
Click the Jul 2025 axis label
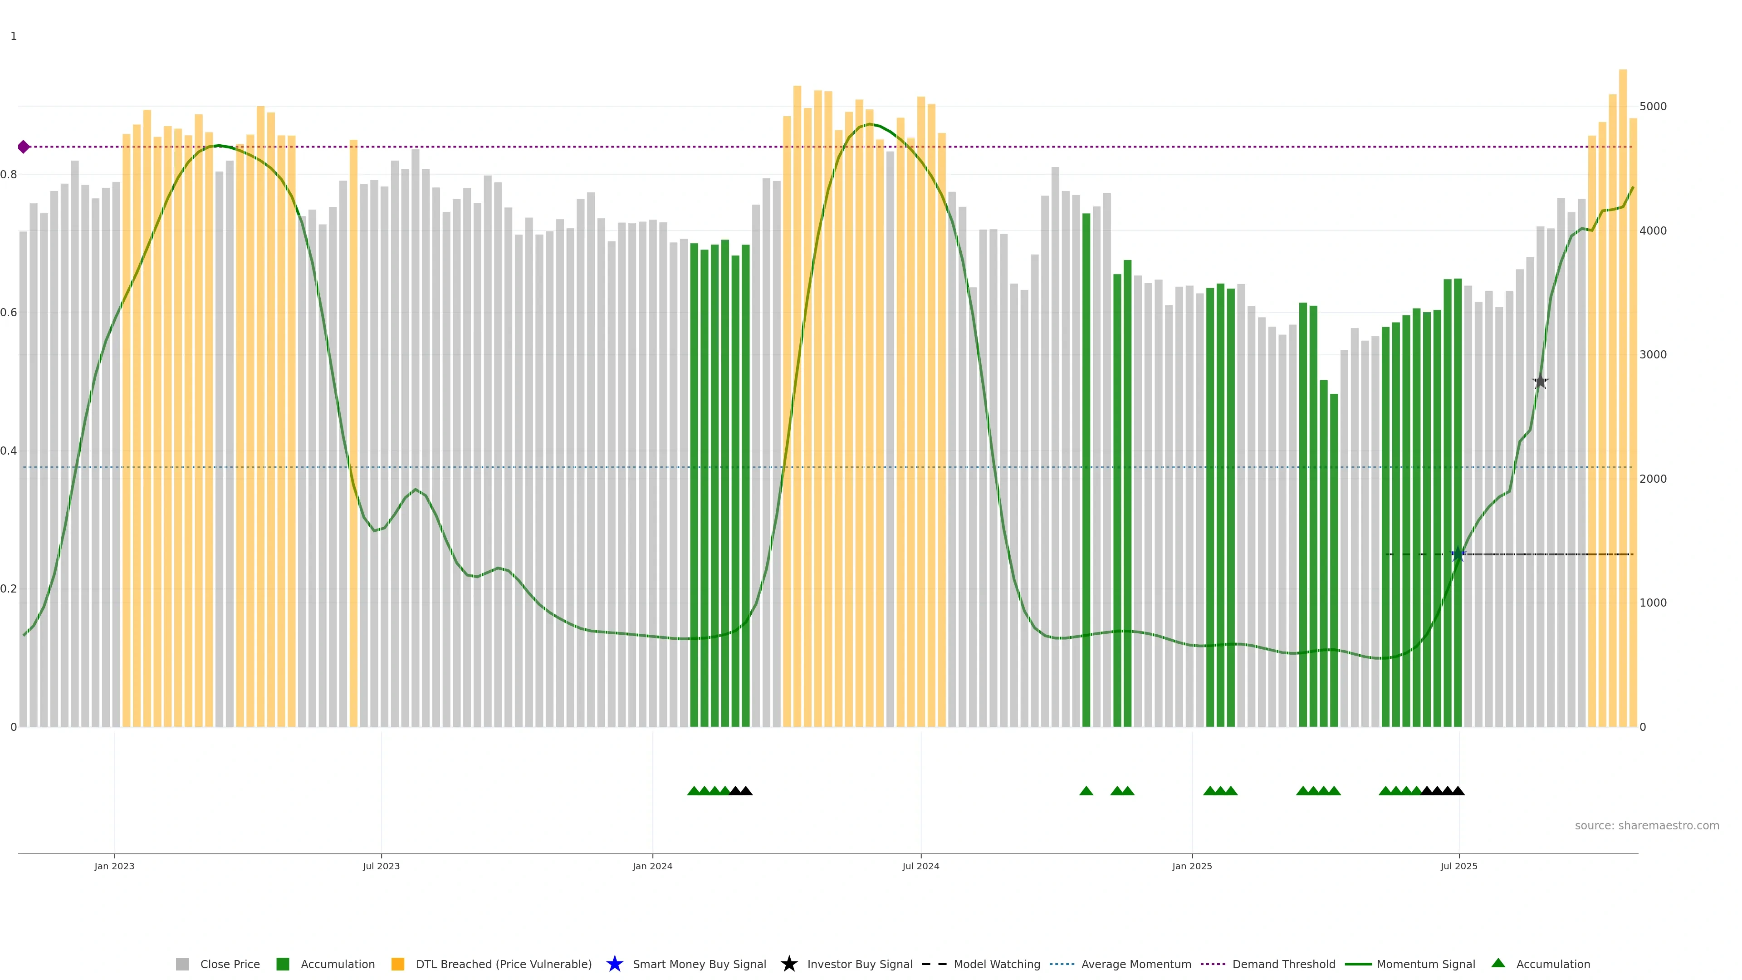click(x=1458, y=866)
